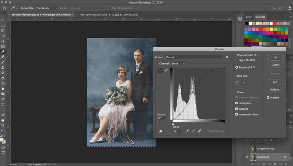
Task: Uncheck the Histogram checkbox
Action: pyautogui.click(x=237, y=103)
